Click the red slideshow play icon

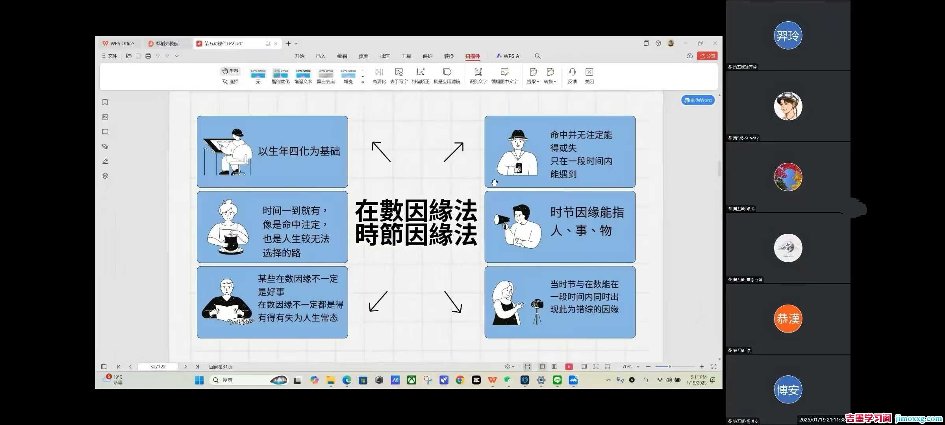569,367
